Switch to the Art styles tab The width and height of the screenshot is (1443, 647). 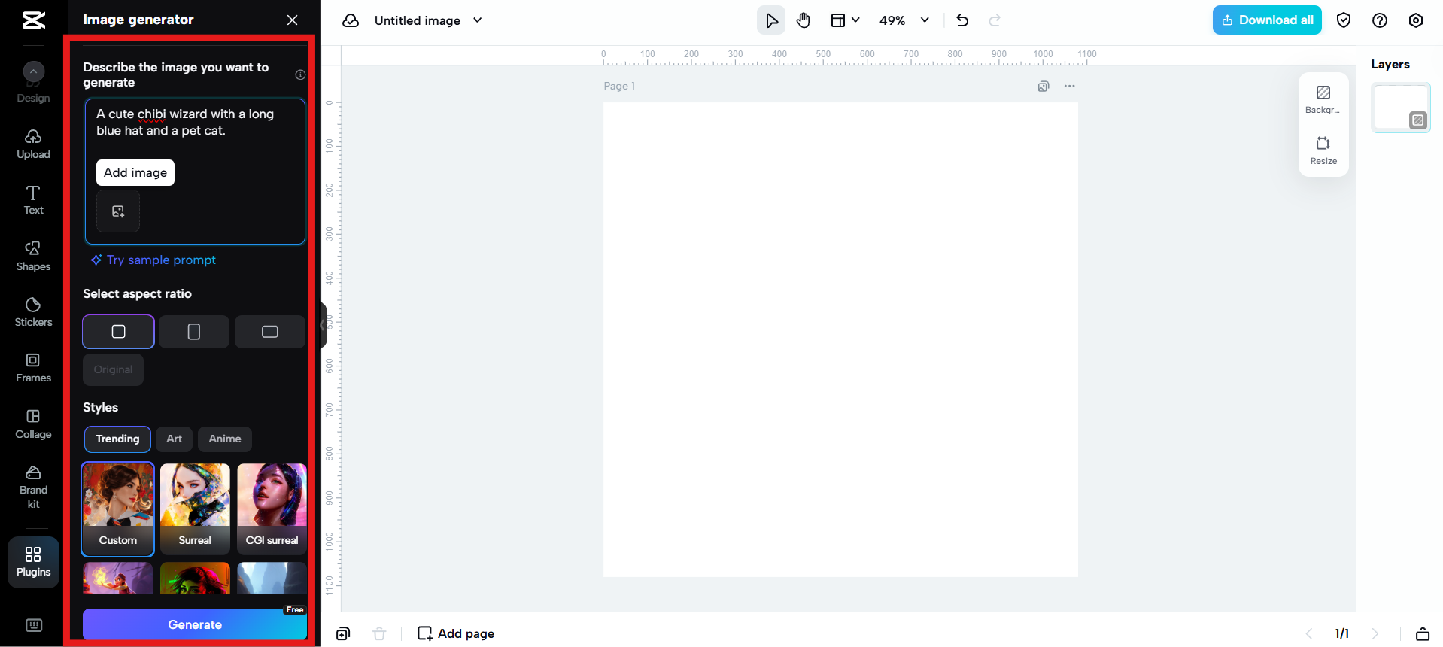(174, 439)
